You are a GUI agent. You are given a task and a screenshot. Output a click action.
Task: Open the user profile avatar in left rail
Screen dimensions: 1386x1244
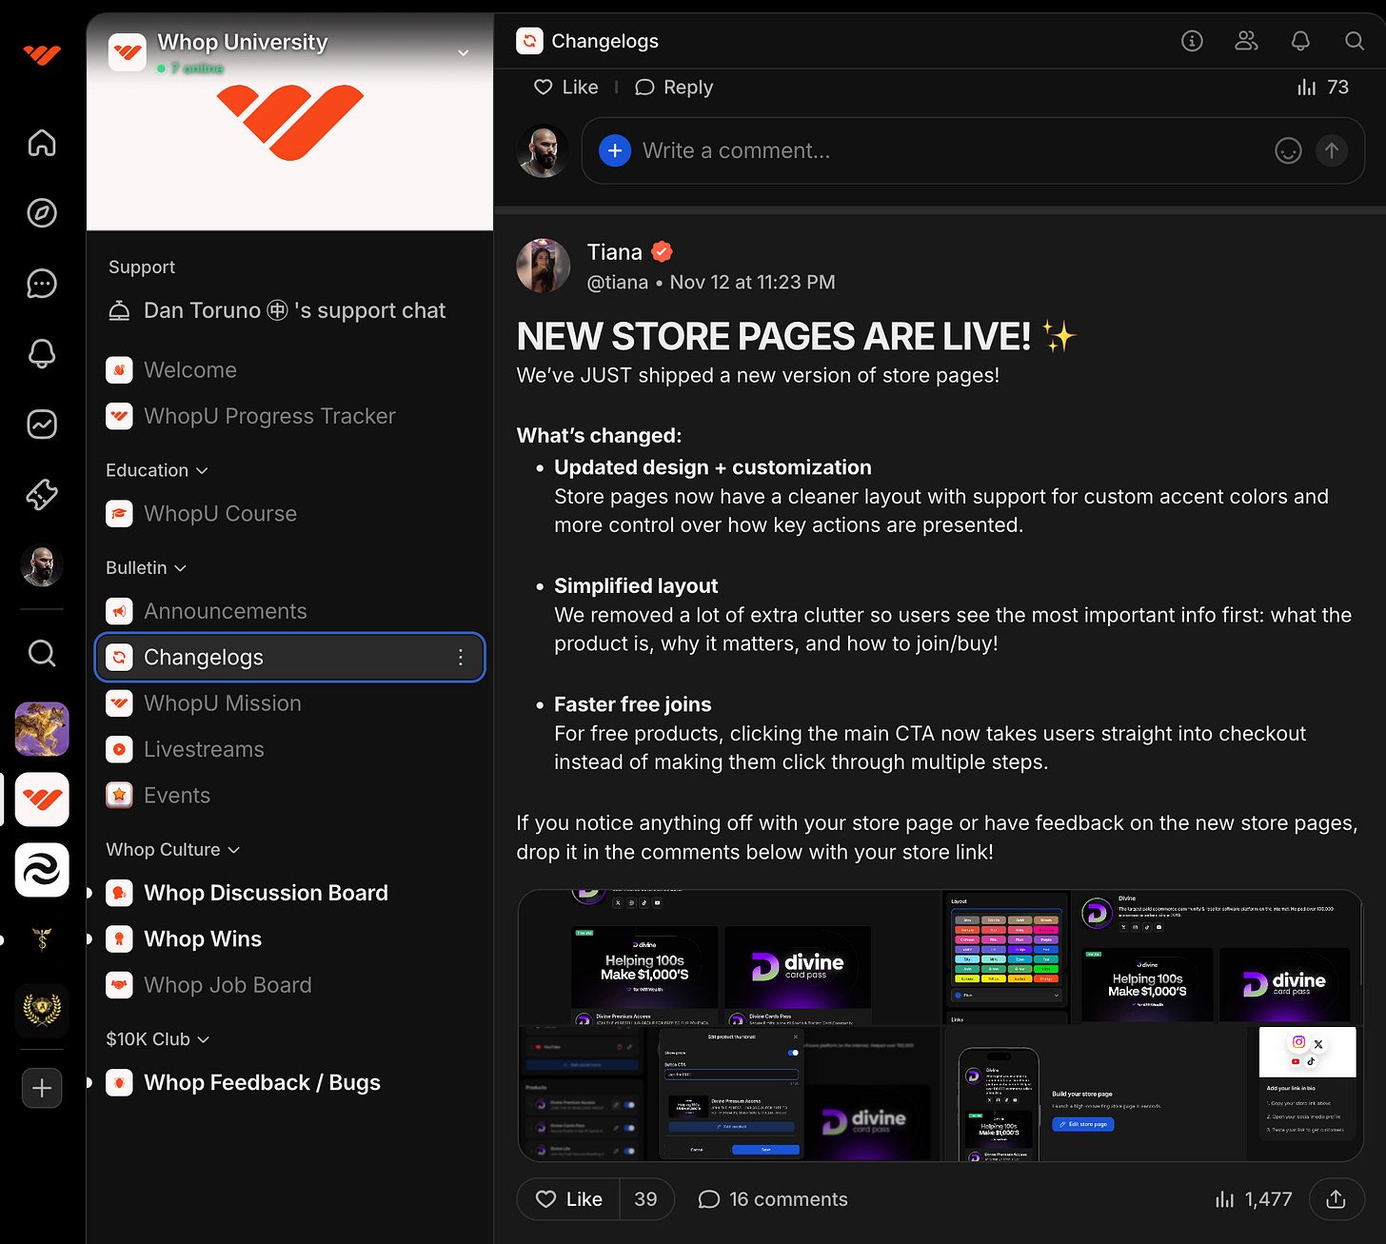tap(42, 565)
